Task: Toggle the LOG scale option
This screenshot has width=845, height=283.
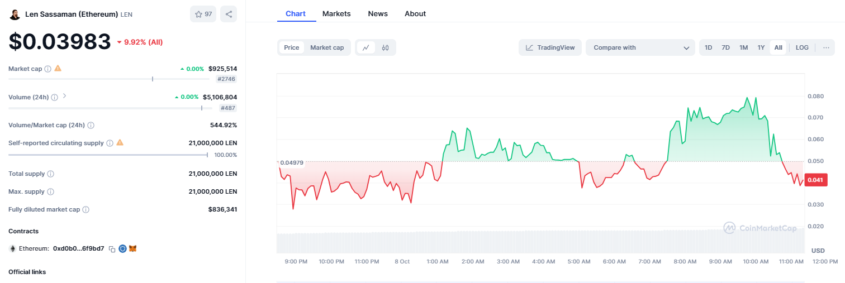Action: [802, 47]
